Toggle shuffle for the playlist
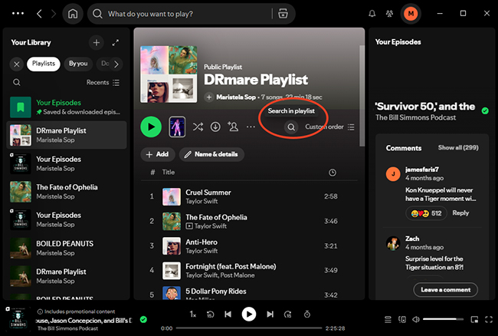This screenshot has height=336, width=498. (x=198, y=127)
